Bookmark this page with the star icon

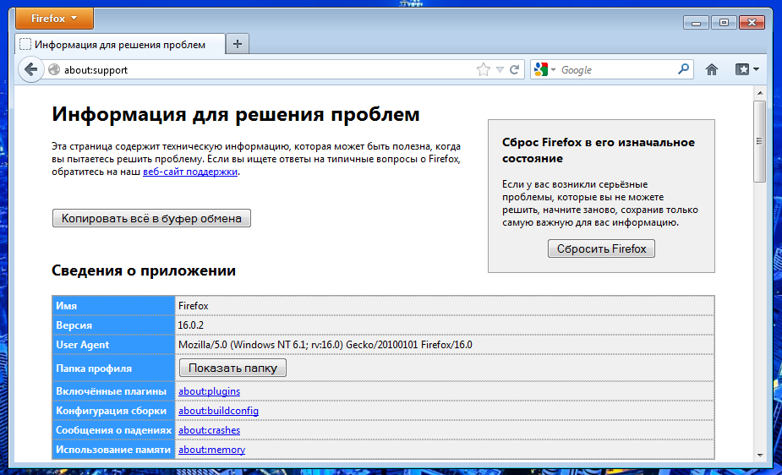(483, 70)
